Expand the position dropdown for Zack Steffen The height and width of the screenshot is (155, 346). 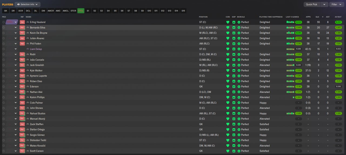click(x=16, y=124)
